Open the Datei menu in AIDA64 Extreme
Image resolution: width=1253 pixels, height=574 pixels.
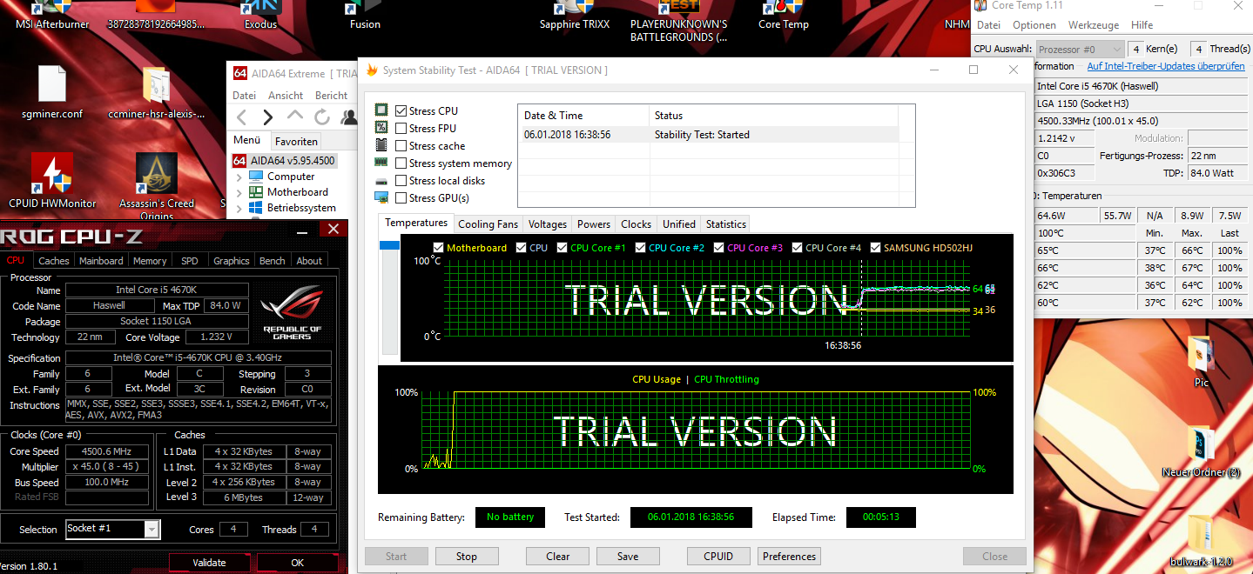tap(245, 96)
